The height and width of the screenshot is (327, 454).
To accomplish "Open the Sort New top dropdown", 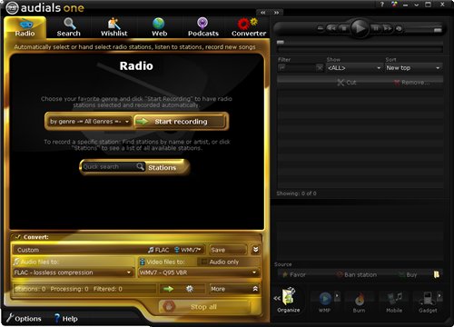I will [x=413, y=68].
